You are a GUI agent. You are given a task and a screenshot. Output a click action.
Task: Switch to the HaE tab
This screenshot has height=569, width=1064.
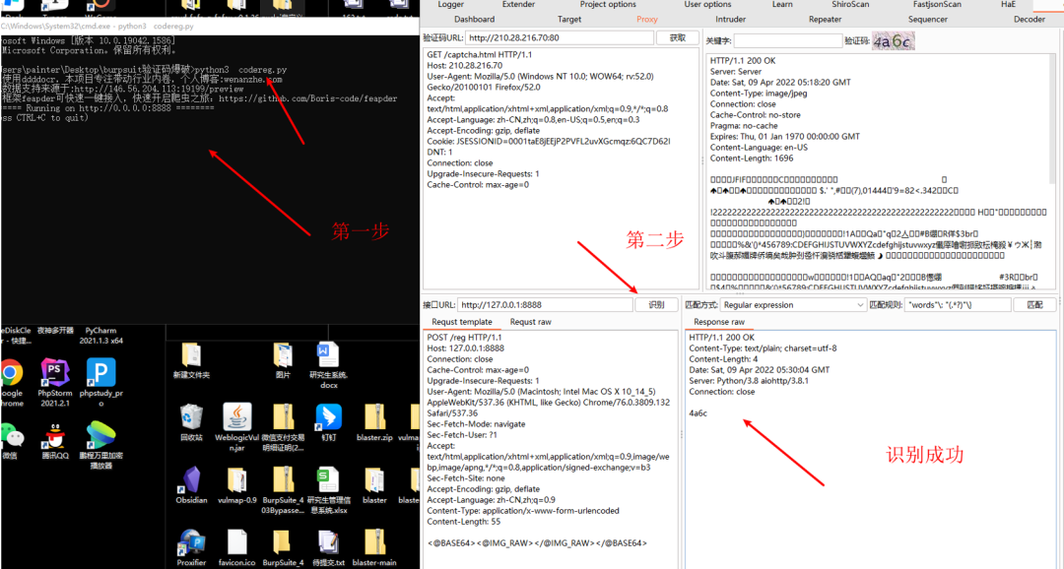[x=1009, y=4]
